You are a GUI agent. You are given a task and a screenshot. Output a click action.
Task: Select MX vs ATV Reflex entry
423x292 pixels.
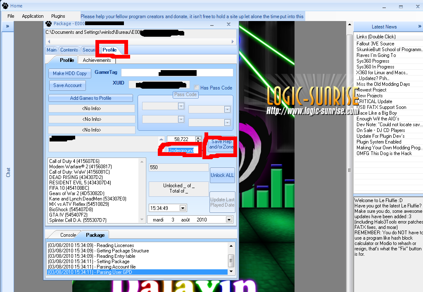pos(79,204)
